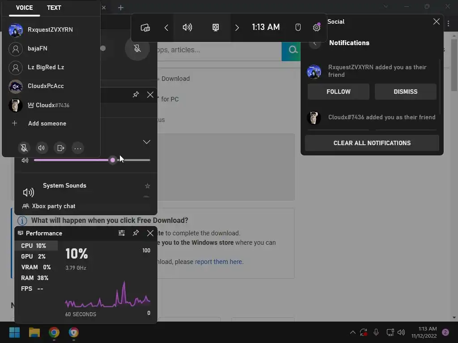458x343 pixels.
Task: Click the taskbar microphone tray icon
Action: pyautogui.click(x=376, y=332)
